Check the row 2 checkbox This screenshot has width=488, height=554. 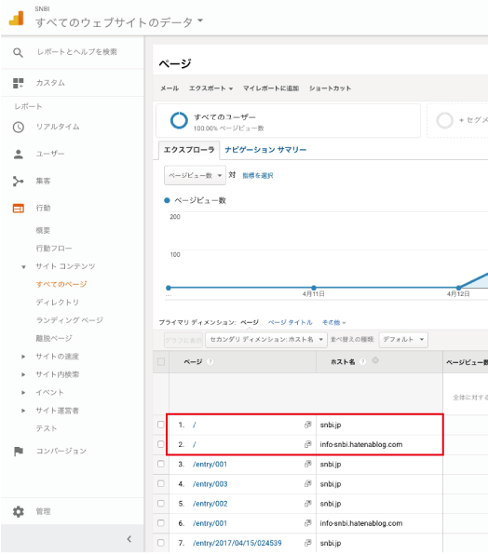coord(161,444)
